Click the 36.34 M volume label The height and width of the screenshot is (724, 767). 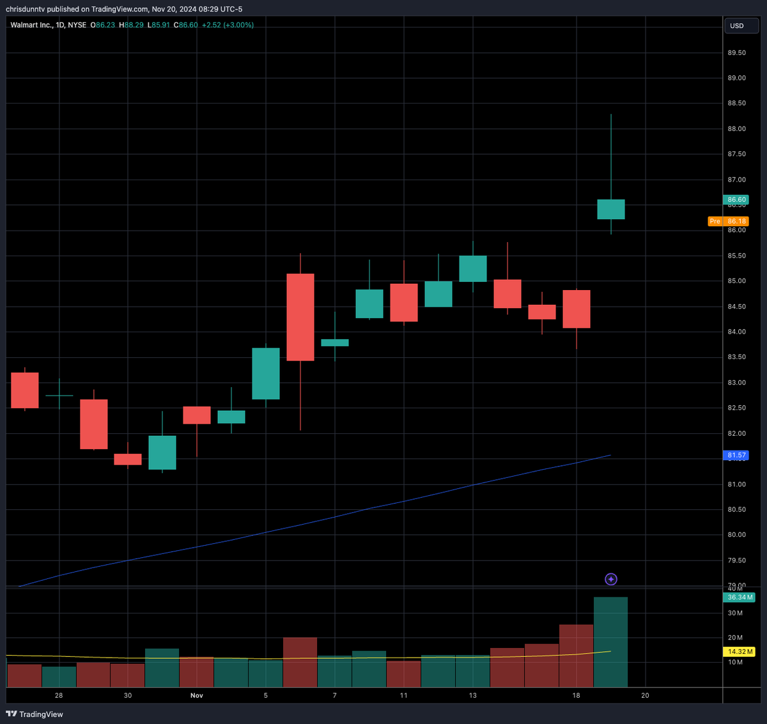coord(740,597)
